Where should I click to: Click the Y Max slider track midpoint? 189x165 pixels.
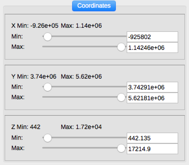click(84, 98)
